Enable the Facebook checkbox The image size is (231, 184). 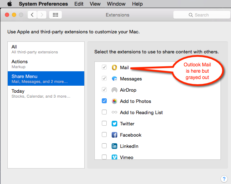(x=104, y=134)
